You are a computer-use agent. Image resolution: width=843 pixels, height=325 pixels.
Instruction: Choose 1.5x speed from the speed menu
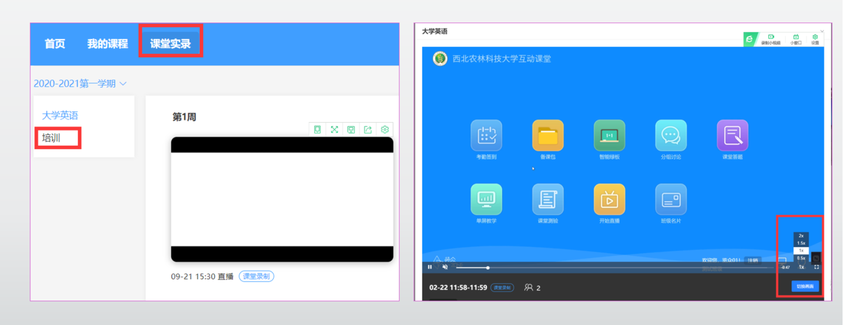click(x=801, y=243)
